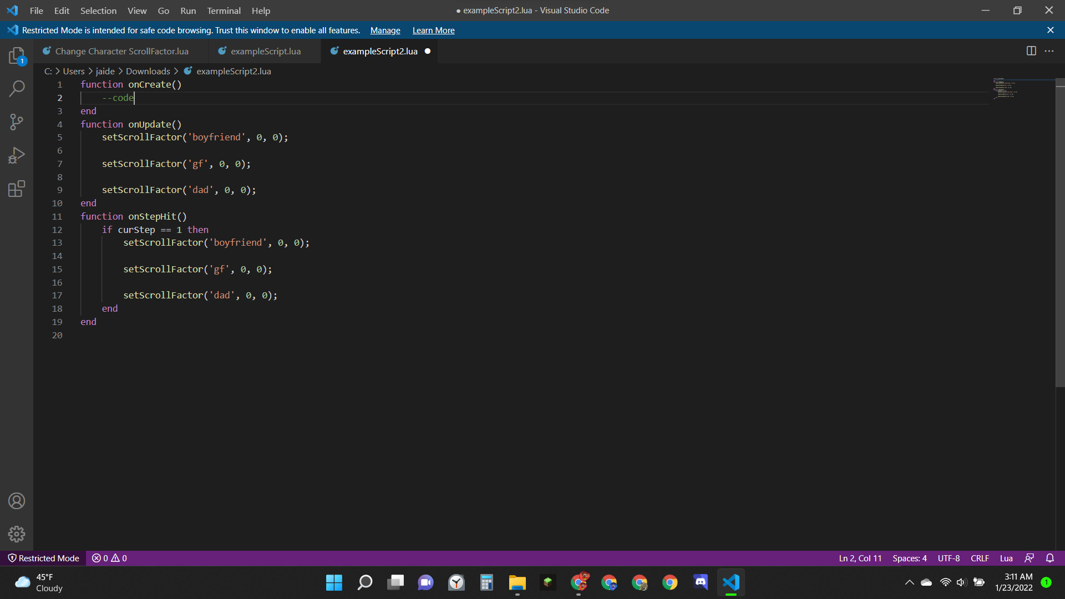Open the editor More Actions ellipsis menu
Viewport: 1065px width, 599px height.
pos(1050,50)
